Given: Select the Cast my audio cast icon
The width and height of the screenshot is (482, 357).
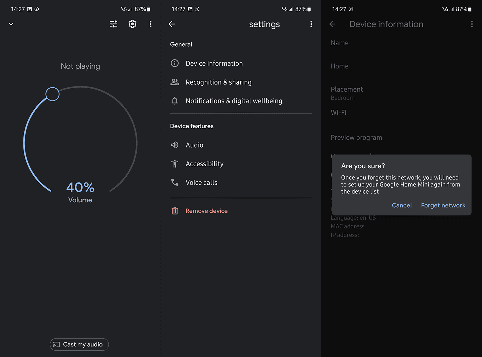Looking at the screenshot, I should coord(57,344).
